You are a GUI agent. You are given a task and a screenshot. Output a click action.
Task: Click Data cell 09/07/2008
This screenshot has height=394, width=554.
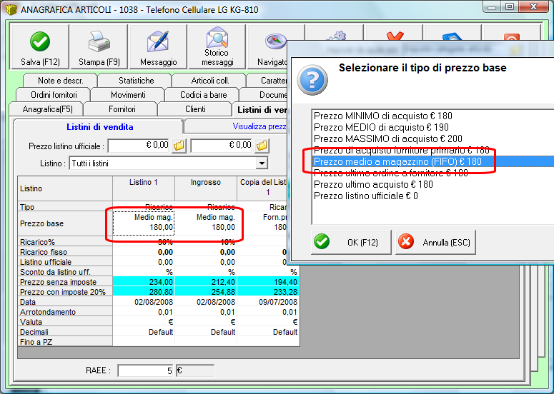[x=268, y=302]
